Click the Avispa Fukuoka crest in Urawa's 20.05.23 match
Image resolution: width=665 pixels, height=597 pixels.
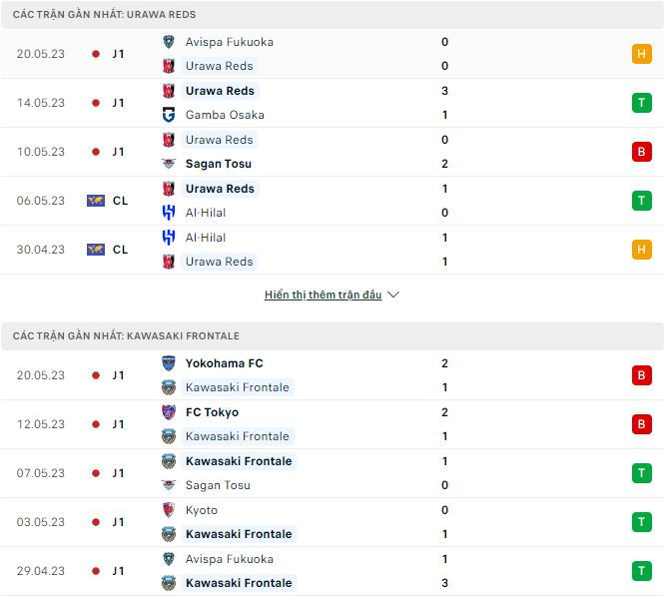[169, 42]
